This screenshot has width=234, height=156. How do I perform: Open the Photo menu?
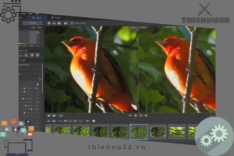pos(23,13)
